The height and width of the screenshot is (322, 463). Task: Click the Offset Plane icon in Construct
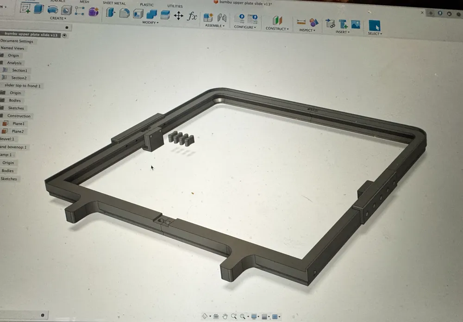[277, 20]
